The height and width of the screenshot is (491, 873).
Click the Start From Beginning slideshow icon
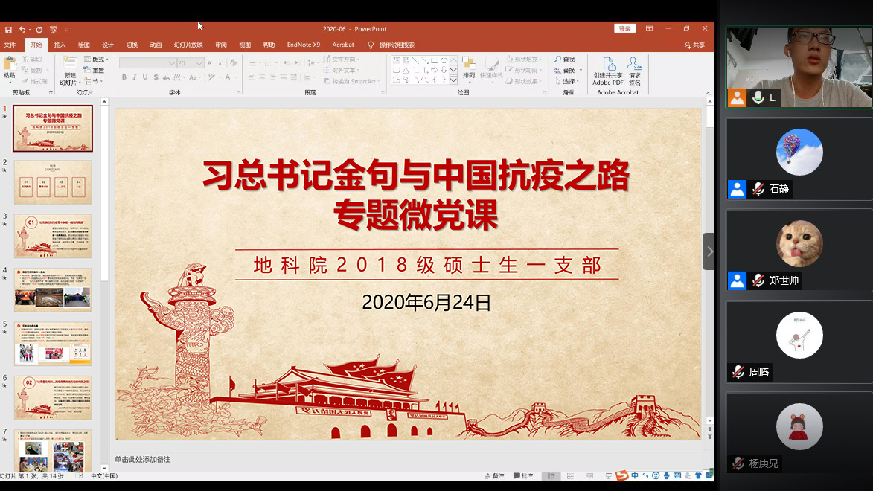(53, 29)
